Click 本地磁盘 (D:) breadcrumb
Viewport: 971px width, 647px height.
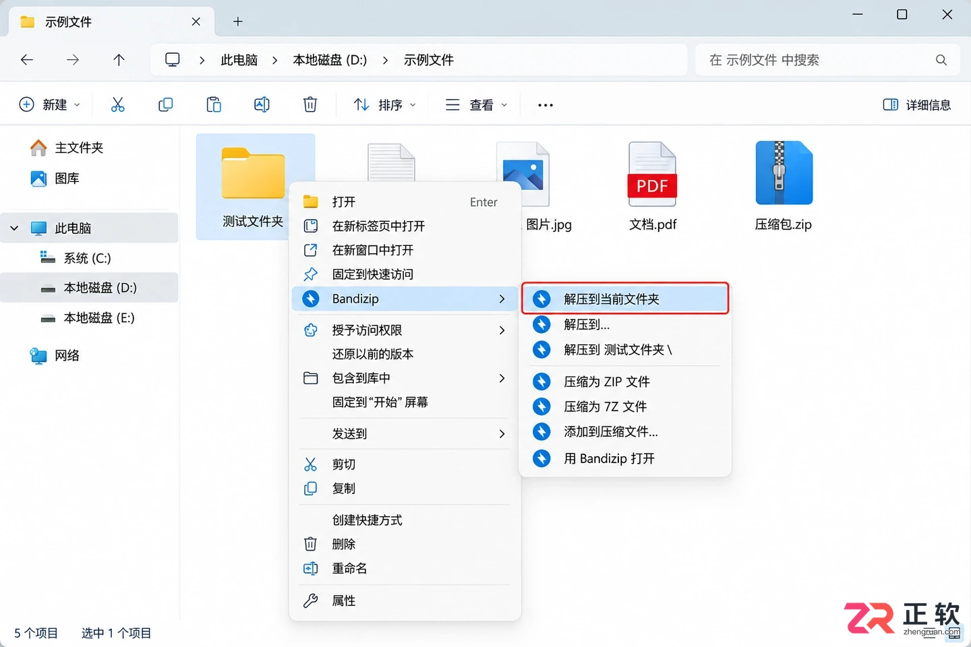tap(330, 60)
